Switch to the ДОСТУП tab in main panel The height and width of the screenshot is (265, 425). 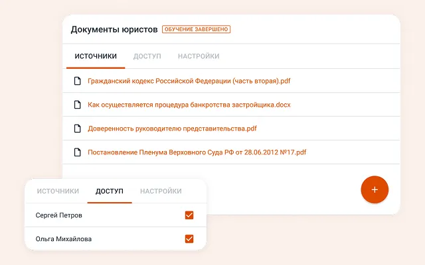point(147,56)
